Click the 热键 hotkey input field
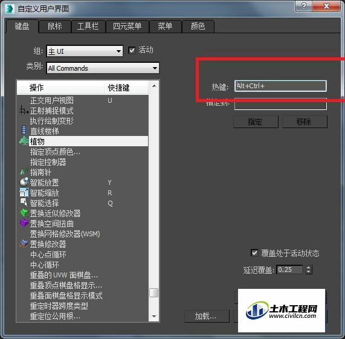The height and width of the screenshot is (339, 345). pos(280,86)
